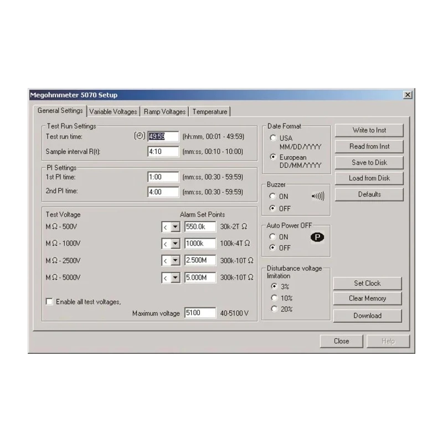This screenshot has height=443, width=443.
Task: Click the Clear Memory button
Action: (x=367, y=298)
